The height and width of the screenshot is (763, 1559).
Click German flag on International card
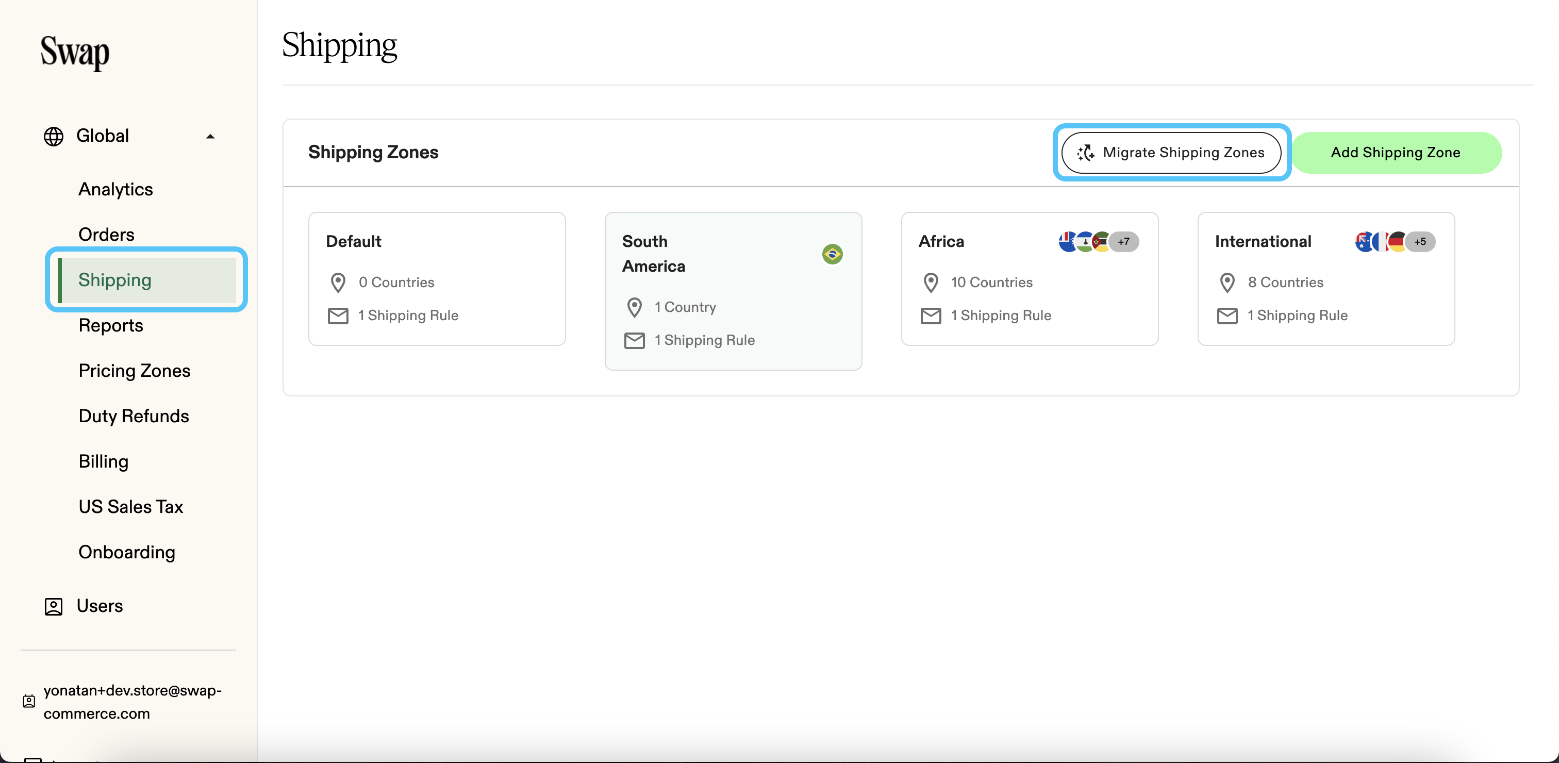point(1397,241)
